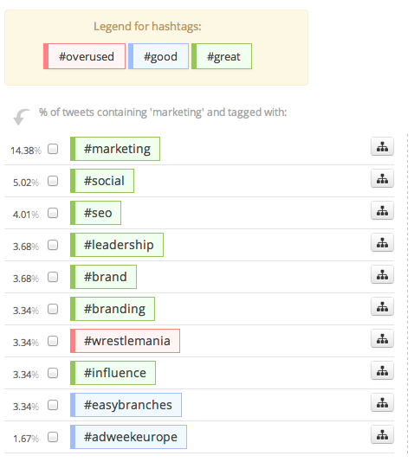Open hierarchy icon for #leadership row

pyautogui.click(x=382, y=242)
